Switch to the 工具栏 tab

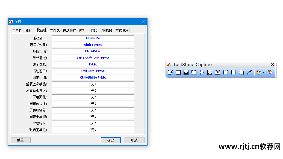[x=17, y=31]
